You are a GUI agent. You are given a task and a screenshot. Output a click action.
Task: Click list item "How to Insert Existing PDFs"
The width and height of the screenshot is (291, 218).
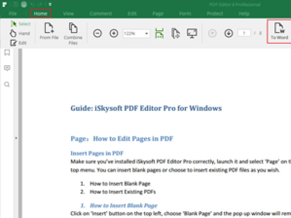(123, 192)
